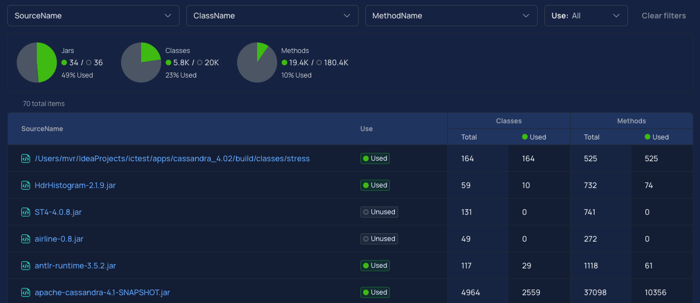Click the Used badge for the stress classes row

[375, 158]
